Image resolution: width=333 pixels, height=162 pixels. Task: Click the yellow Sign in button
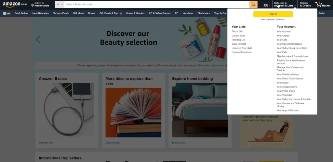point(273,14)
